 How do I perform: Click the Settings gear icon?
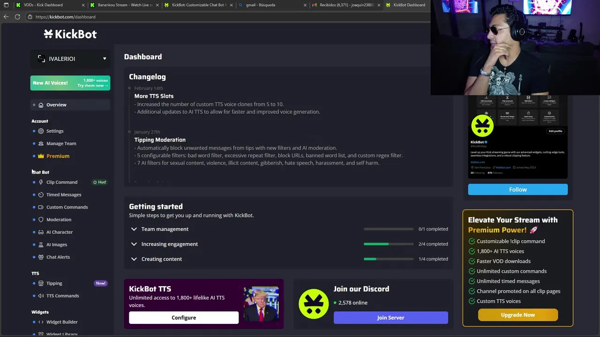(x=41, y=131)
